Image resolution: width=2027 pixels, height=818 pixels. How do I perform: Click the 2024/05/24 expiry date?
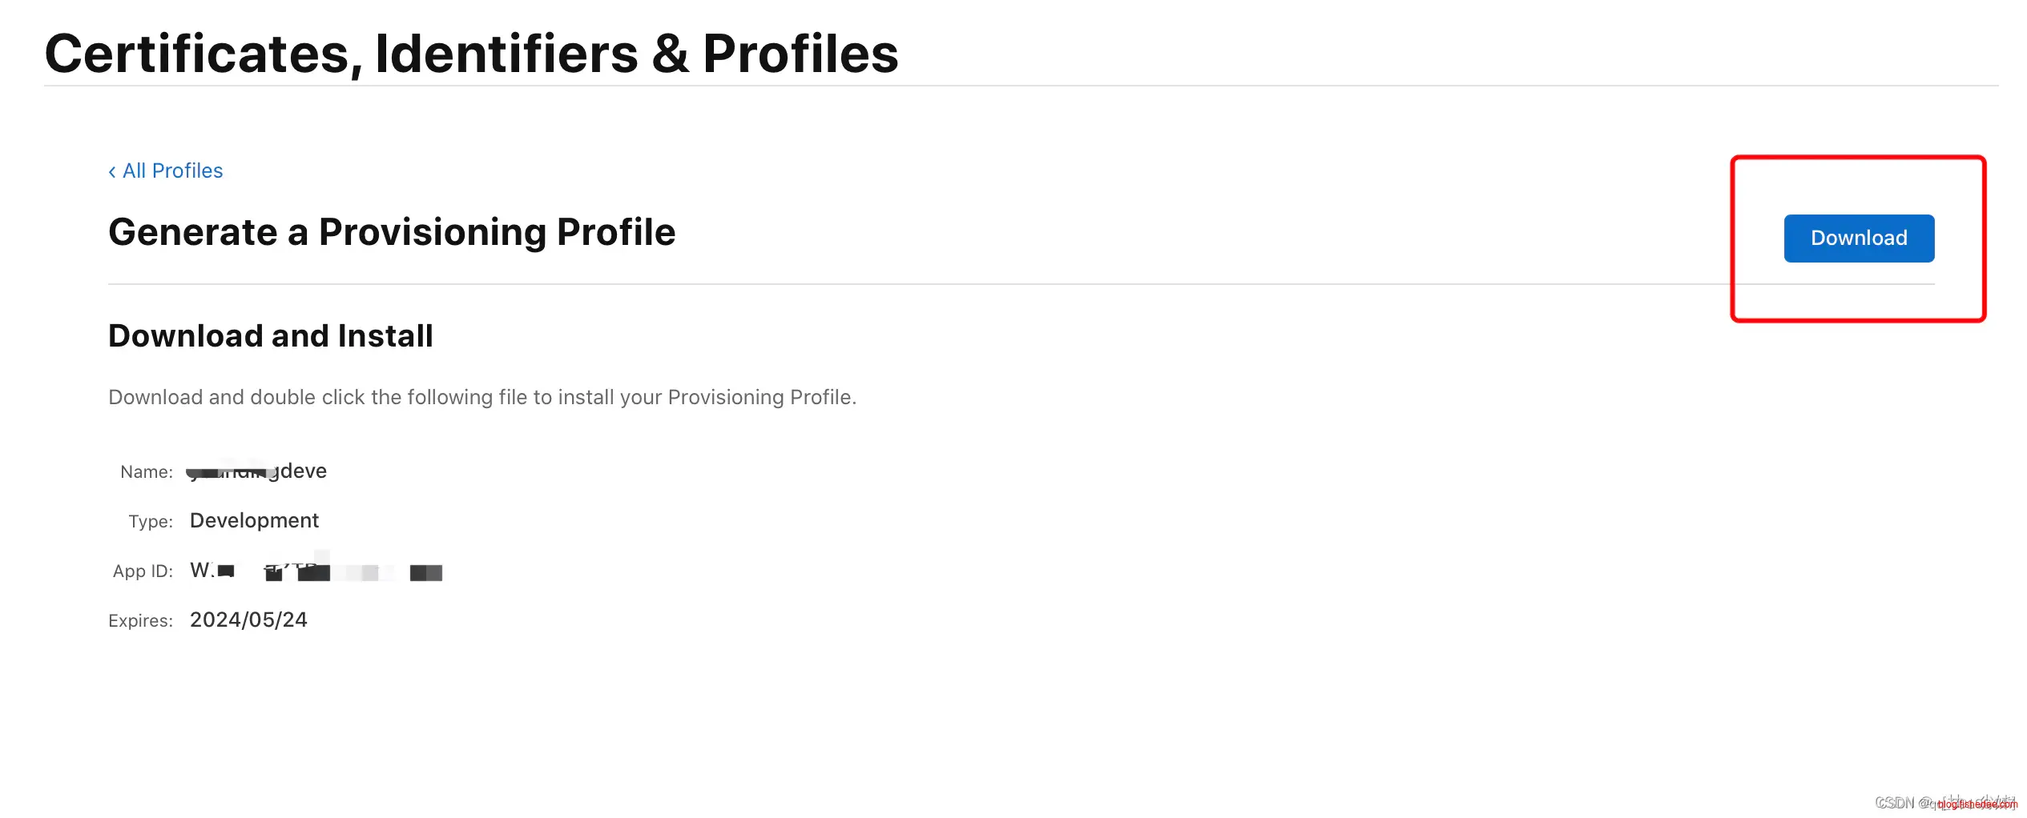point(248,620)
